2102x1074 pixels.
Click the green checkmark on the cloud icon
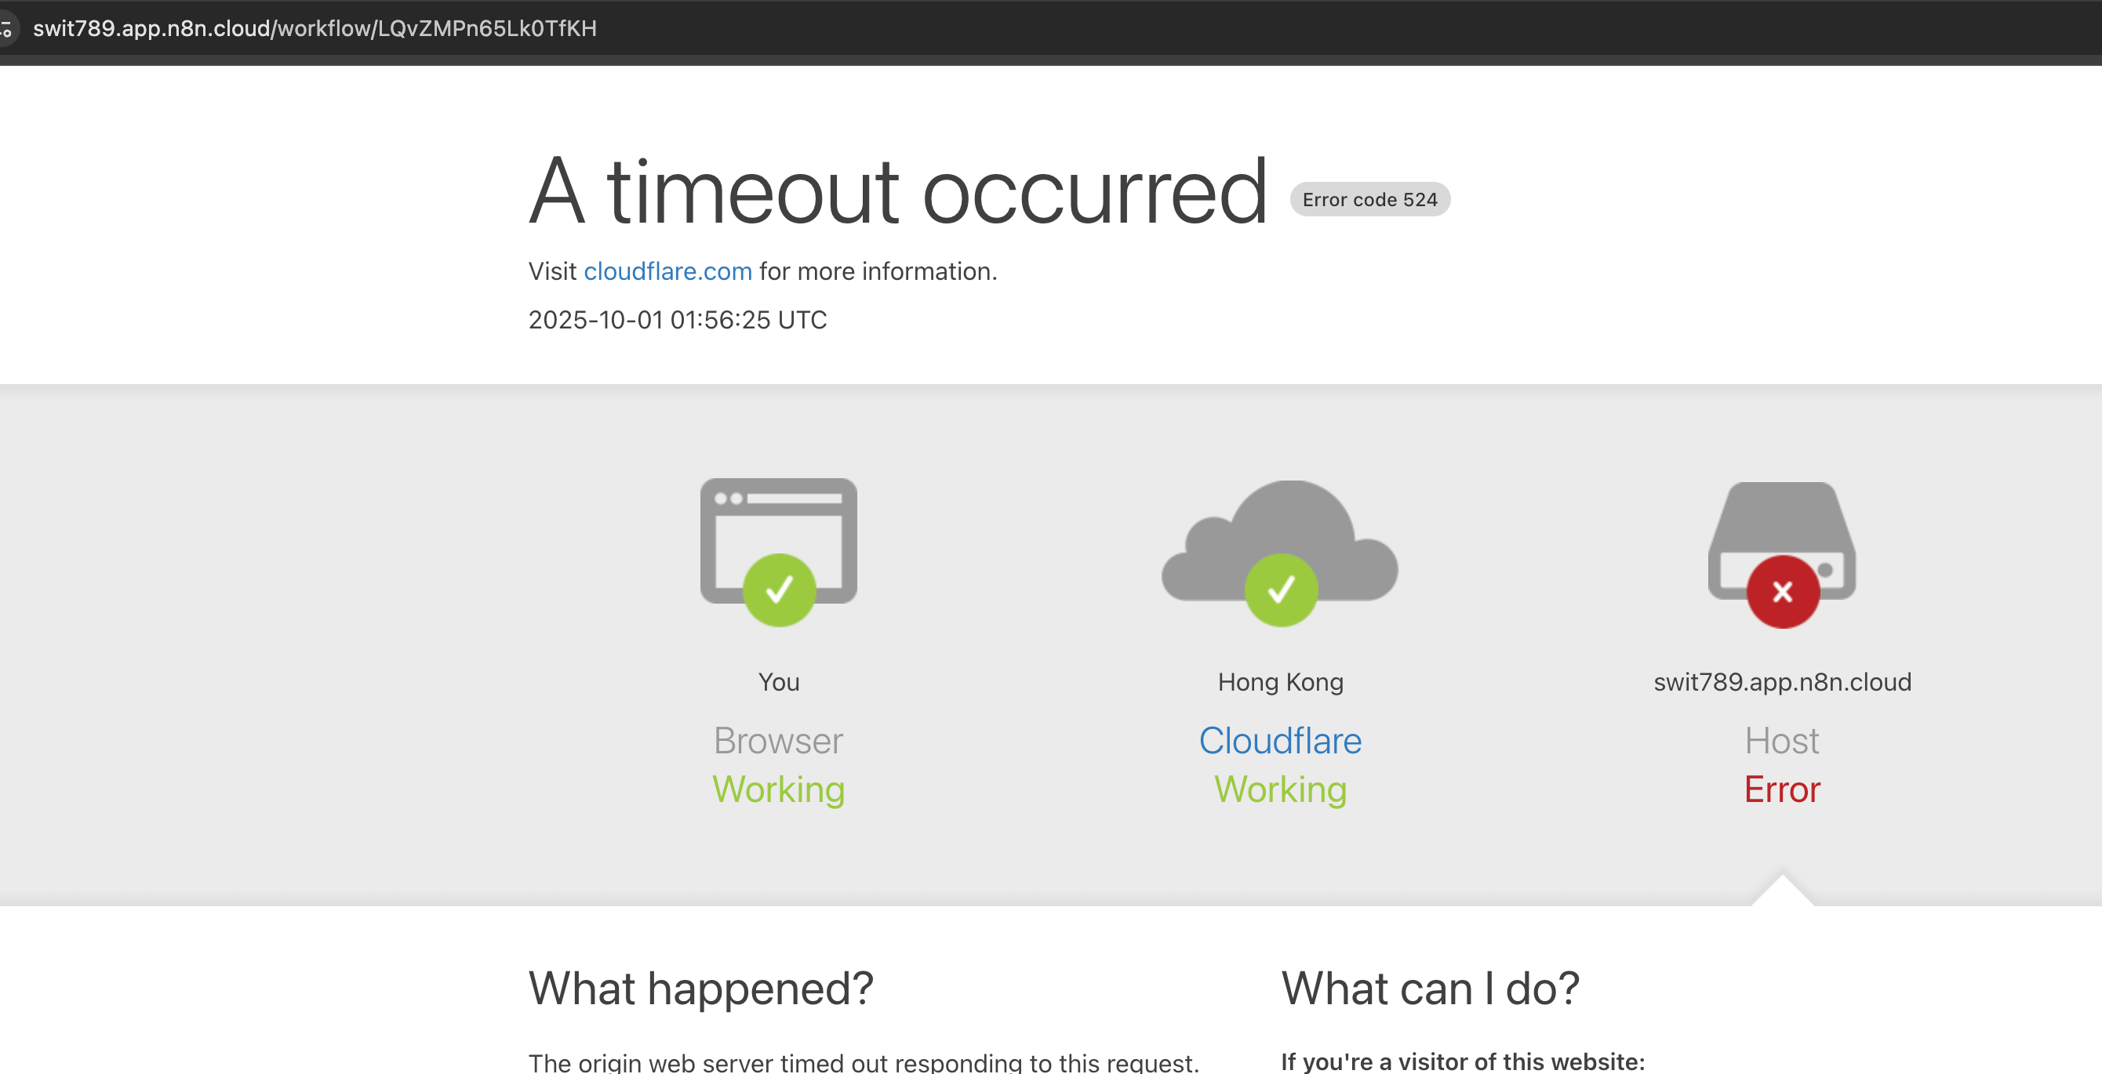(x=1280, y=590)
